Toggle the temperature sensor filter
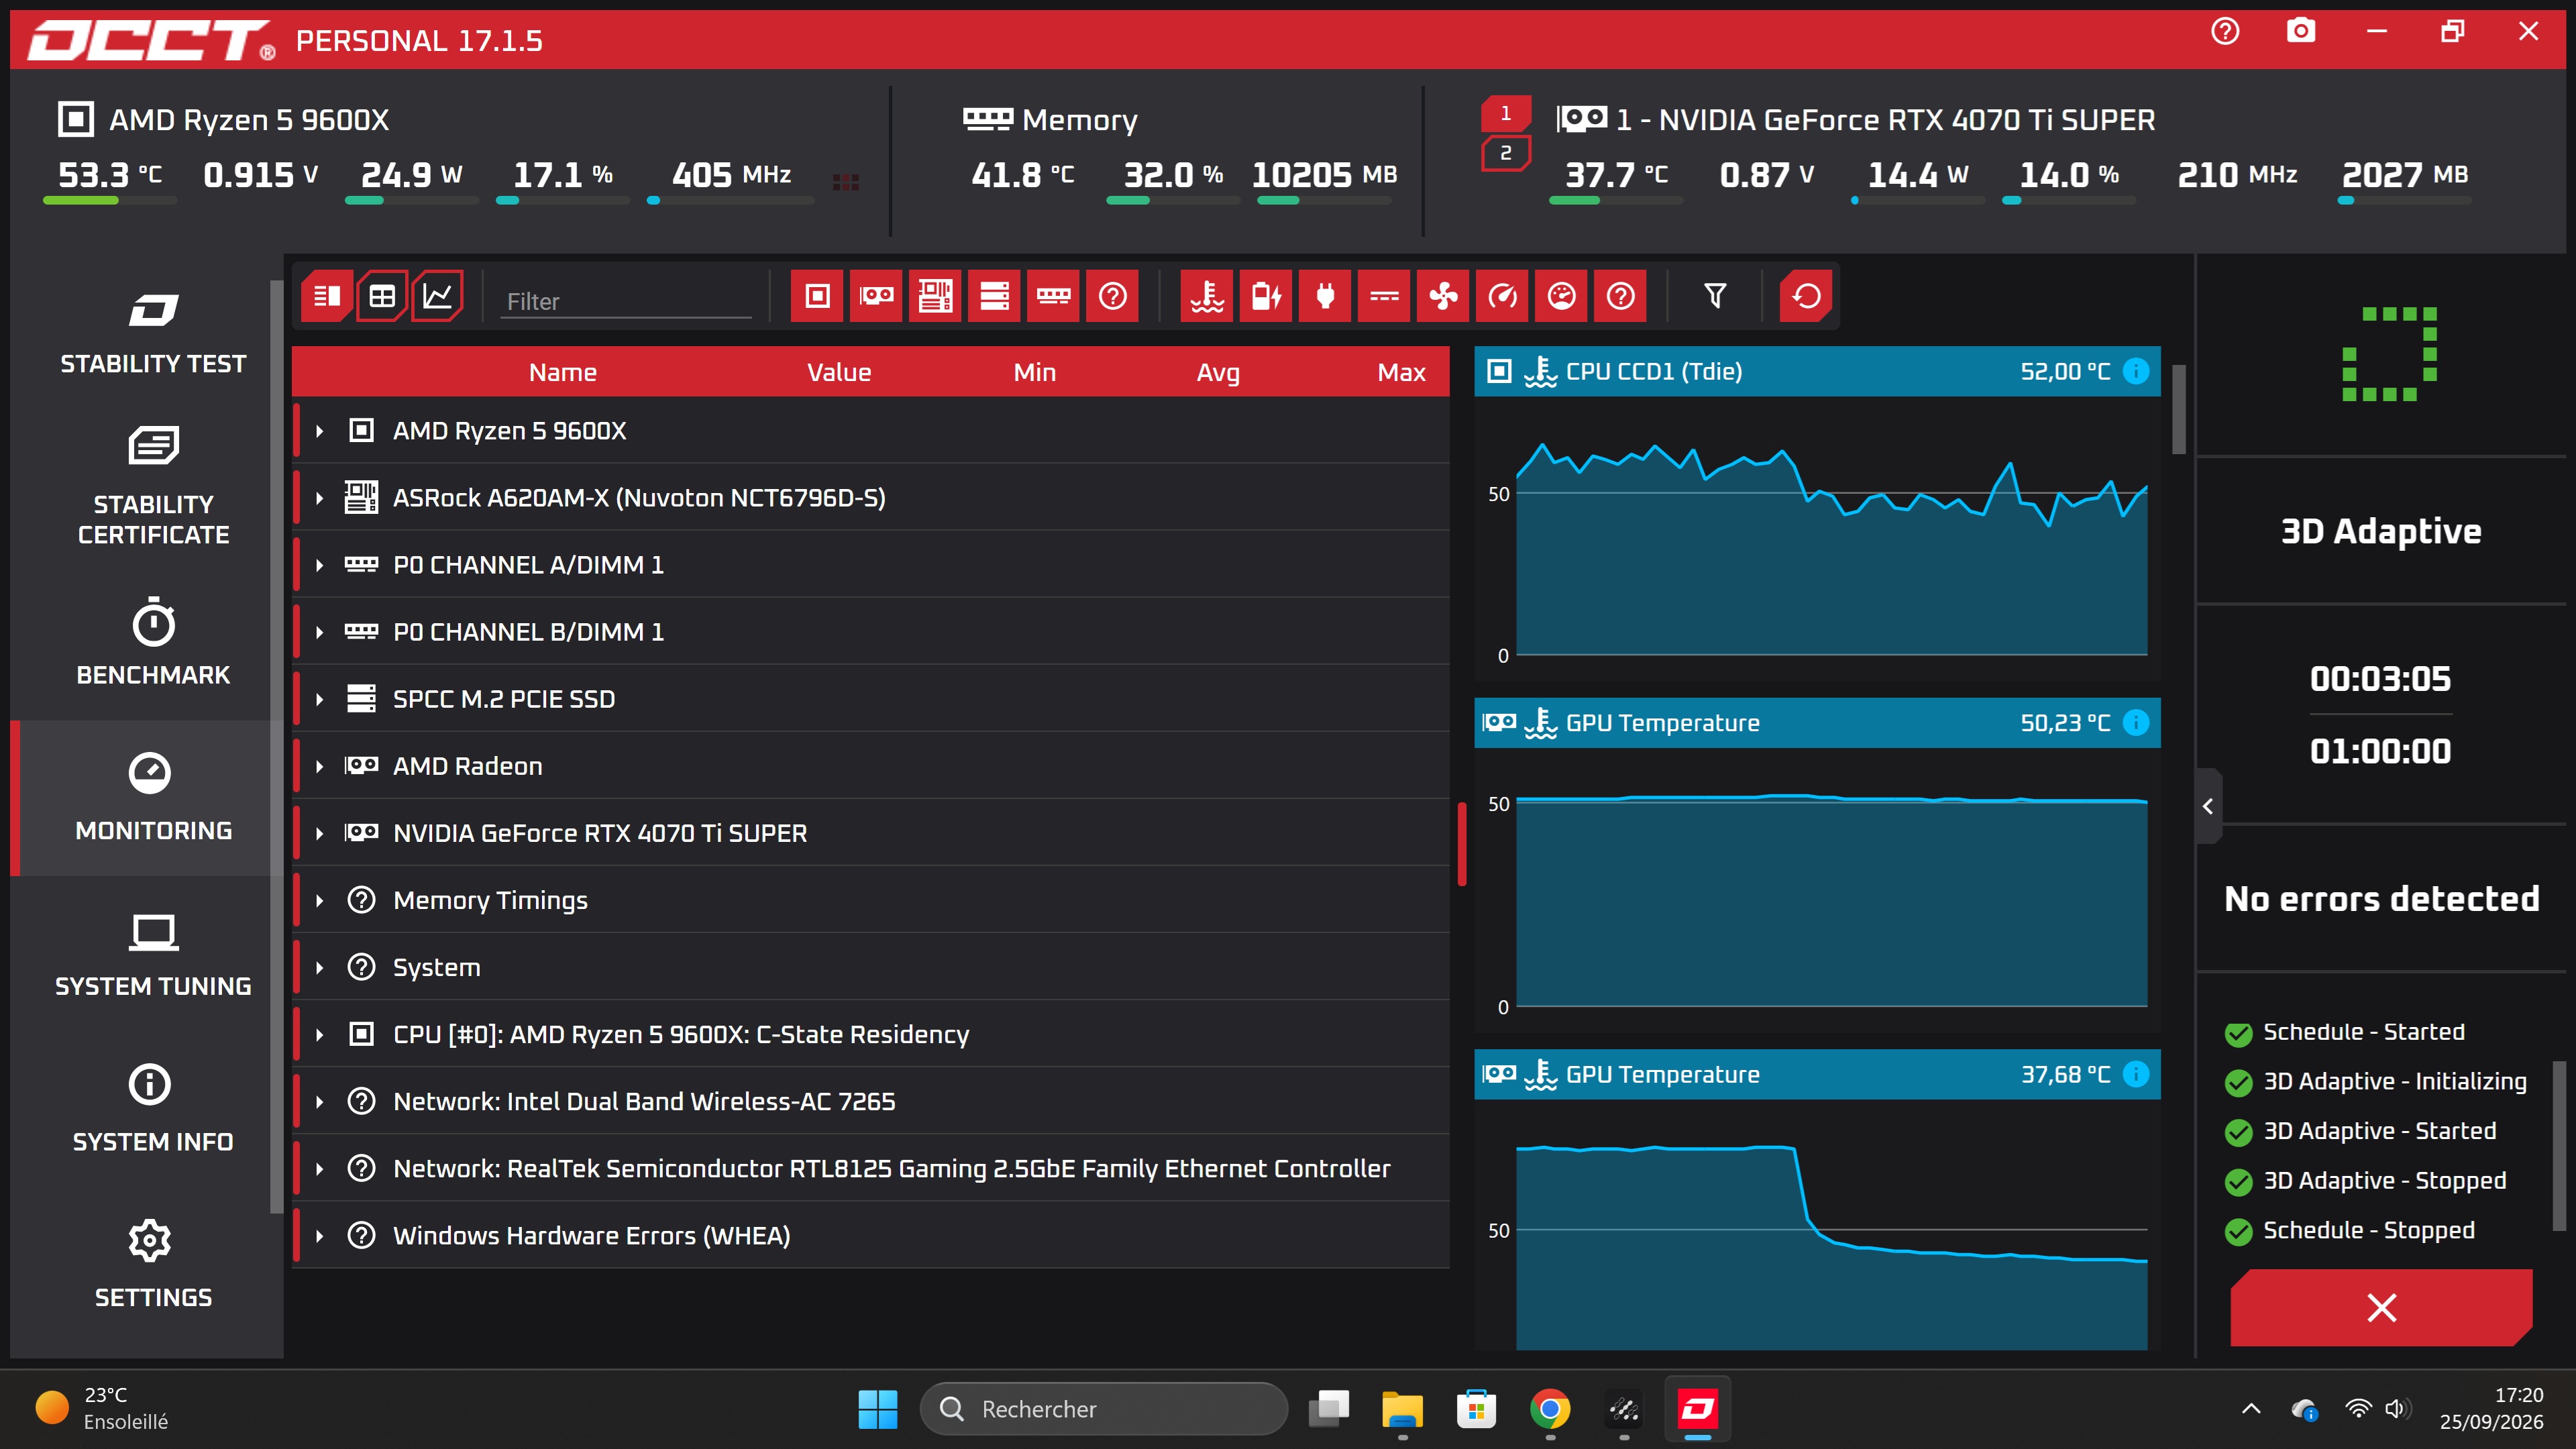The height and width of the screenshot is (1449, 2576). (x=1207, y=296)
